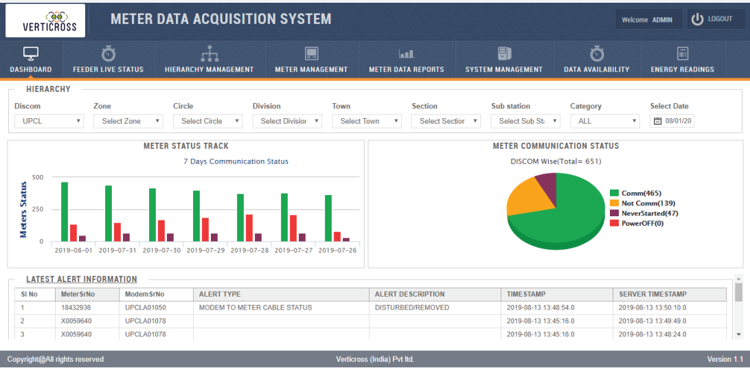This screenshot has width=750, height=368.
Task: Open the Meter Management icon
Action: [x=311, y=54]
